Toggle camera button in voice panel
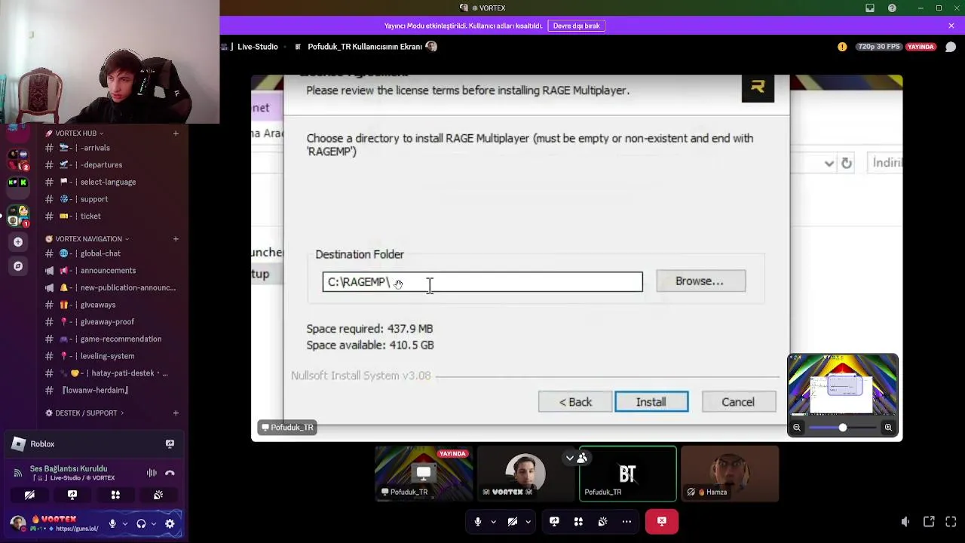 click(29, 495)
